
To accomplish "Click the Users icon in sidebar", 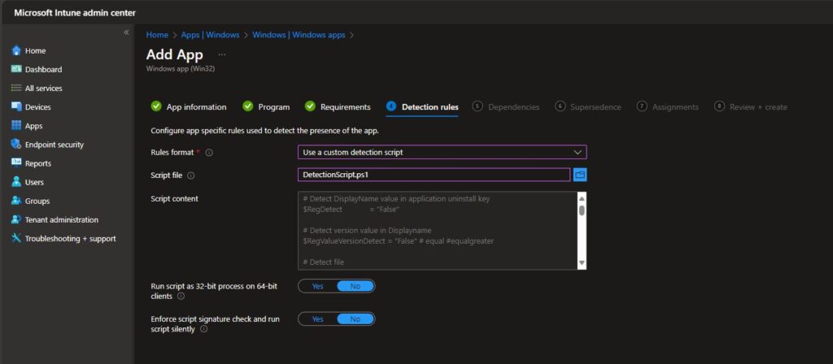I will click(x=16, y=182).
